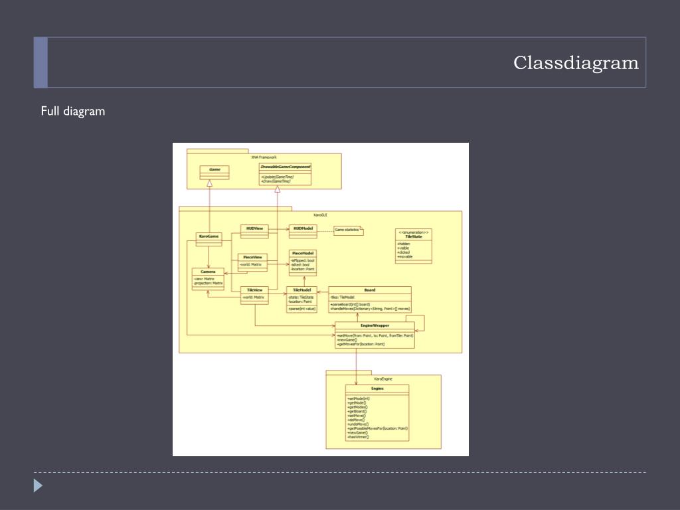This screenshot has width=680, height=510.
Task: Click the triangle arrow icon at slide footer
Action: 38,485
